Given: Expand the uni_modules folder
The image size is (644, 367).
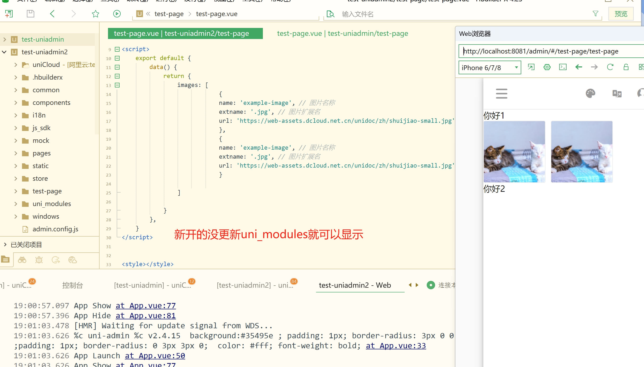Looking at the screenshot, I should tap(16, 204).
